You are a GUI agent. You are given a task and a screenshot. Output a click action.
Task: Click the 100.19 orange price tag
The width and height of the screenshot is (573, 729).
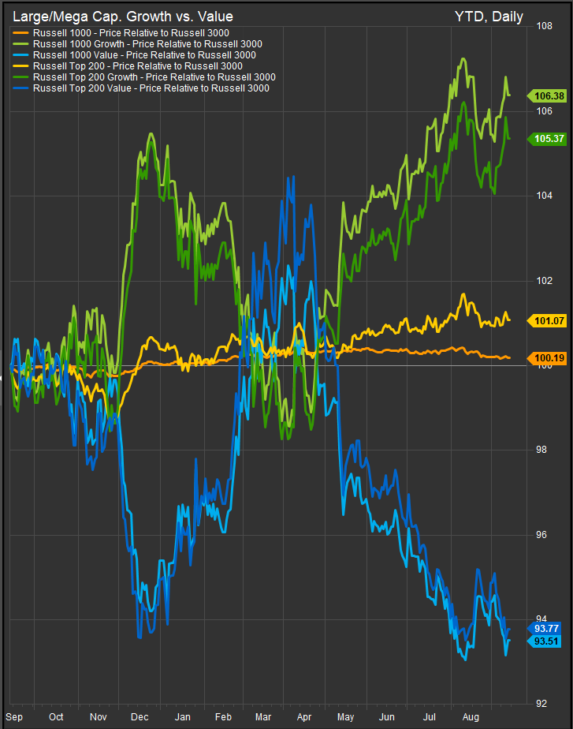pyautogui.click(x=549, y=357)
